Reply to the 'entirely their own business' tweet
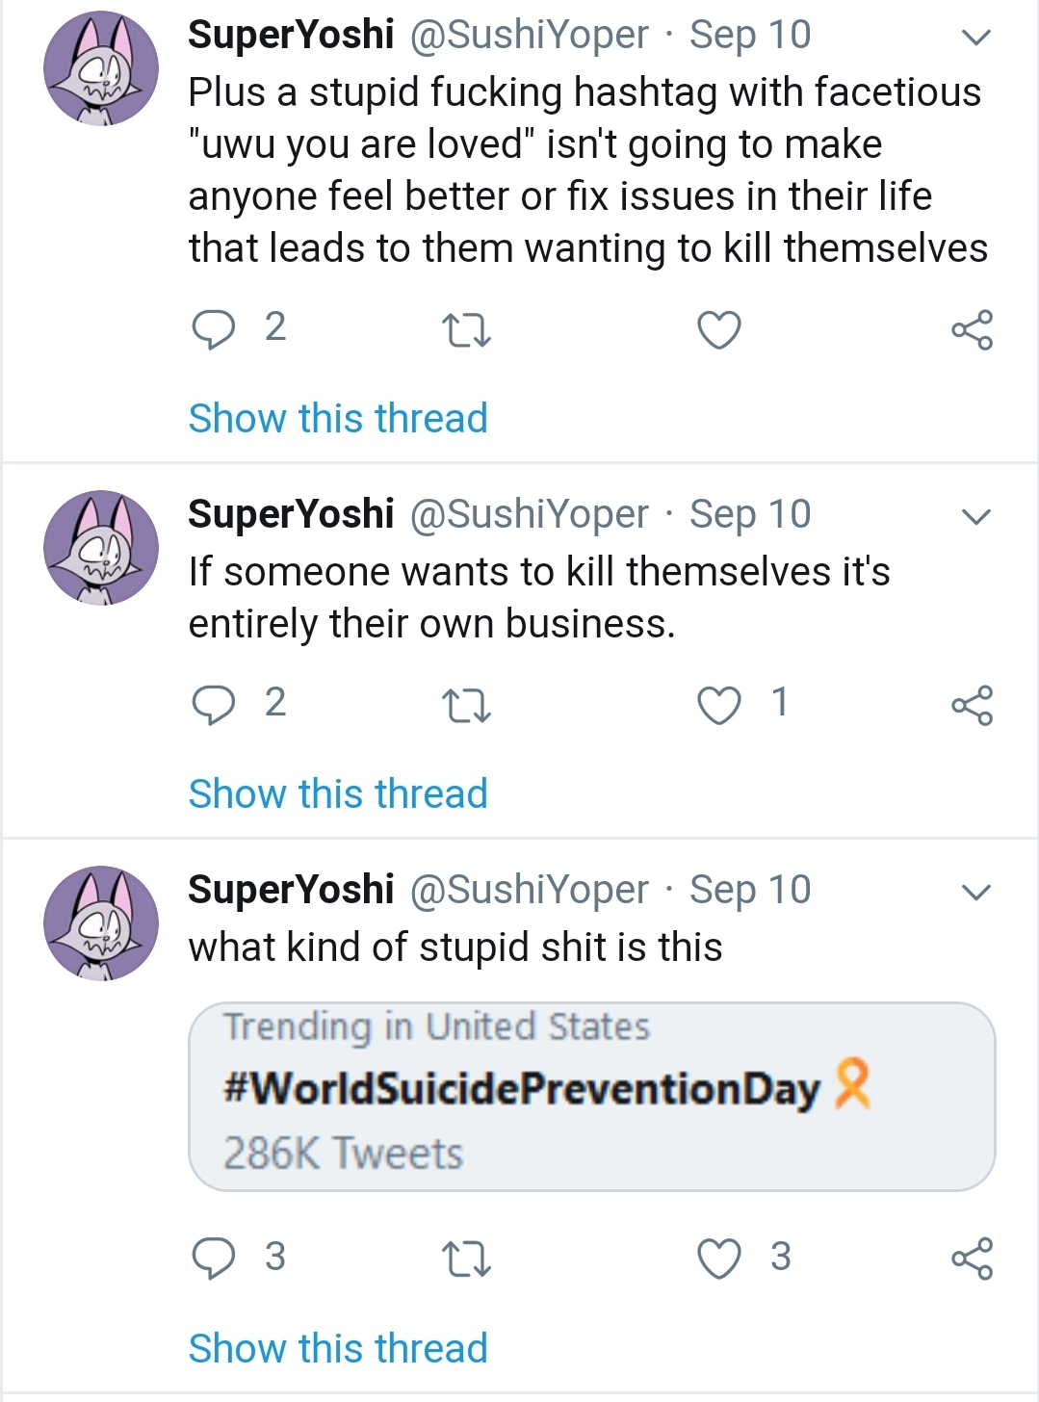This screenshot has width=1039, height=1402. (x=213, y=705)
